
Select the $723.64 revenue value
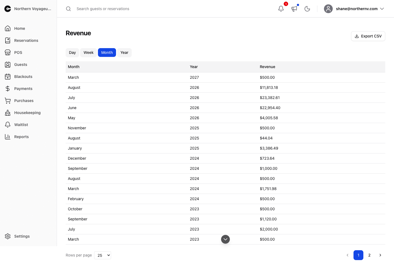coord(267,158)
